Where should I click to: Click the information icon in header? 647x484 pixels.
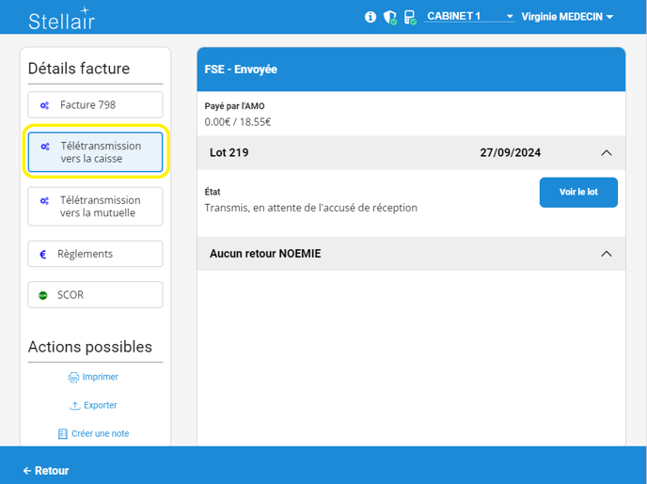pyautogui.click(x=371, y=17)
